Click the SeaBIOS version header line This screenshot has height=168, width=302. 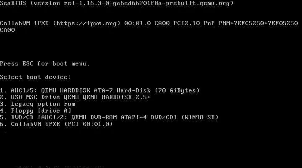117,3
